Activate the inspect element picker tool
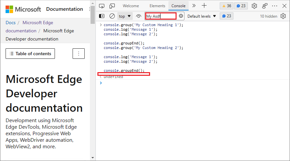The height and width of the screenshot is (161, 290). click(102, 6)
